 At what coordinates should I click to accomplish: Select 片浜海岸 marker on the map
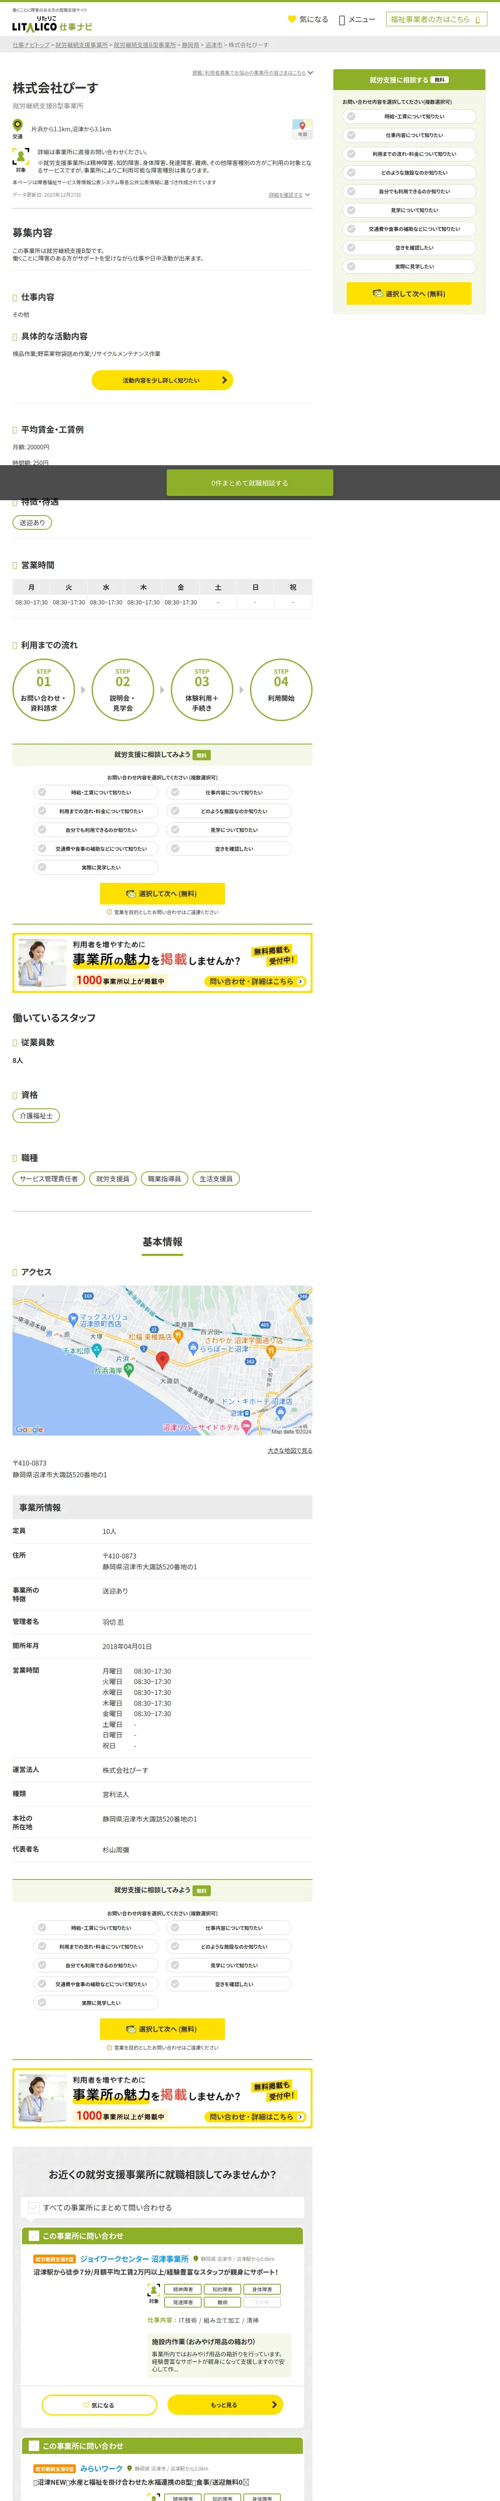click(x=128, y=1370)
